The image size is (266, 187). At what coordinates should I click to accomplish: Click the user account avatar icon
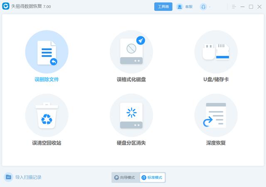tap(203, 7)
